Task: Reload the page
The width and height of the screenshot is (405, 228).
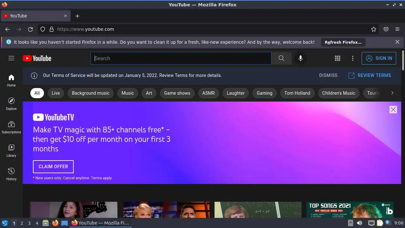Action: point(30,29)
